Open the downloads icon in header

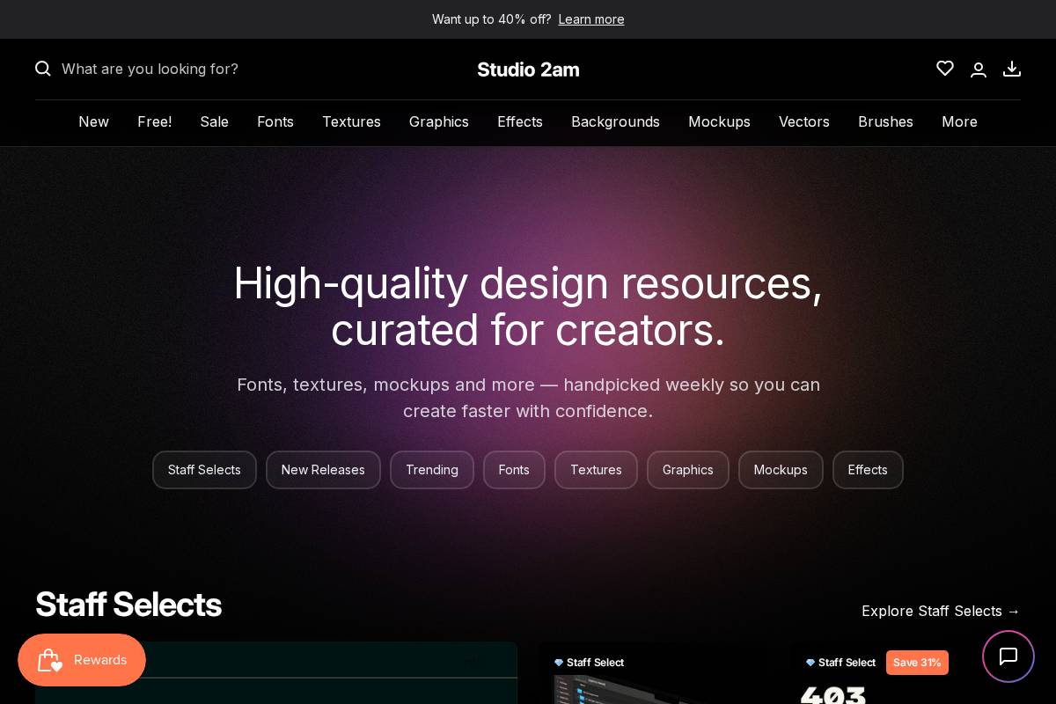1012,69
